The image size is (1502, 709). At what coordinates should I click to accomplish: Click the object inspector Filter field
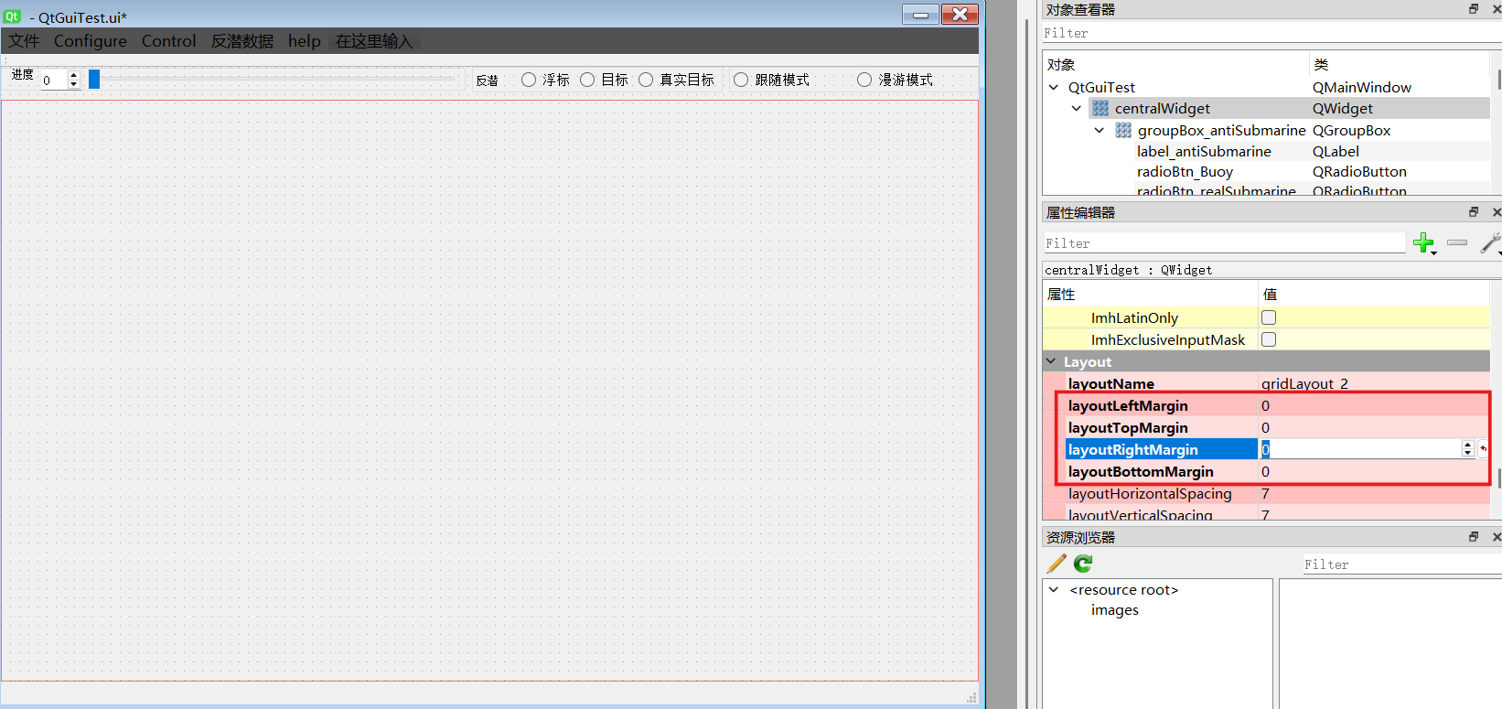(x=1271, y=33)
